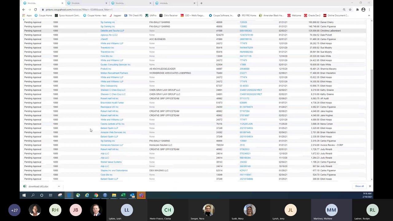Go back with the browser back arrow
Viewport: 393px width, 221px height.
(x=24, y=10)
